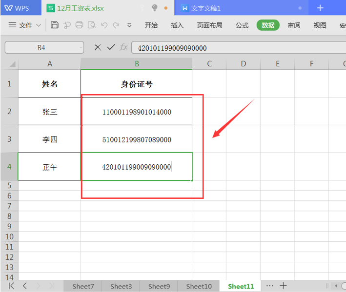Switch to Sheet10 tab
The height and width of the screenshot is (292, 346).
(199, 286)
